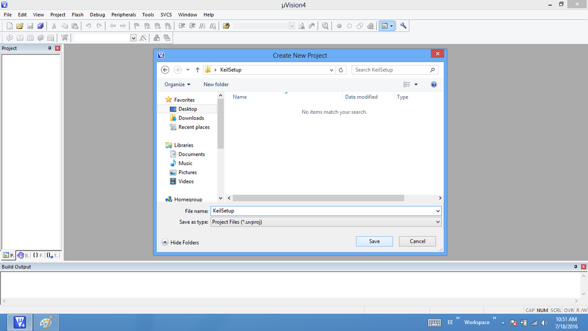Click the taskbar volume speaker icon

click(544, 322)
